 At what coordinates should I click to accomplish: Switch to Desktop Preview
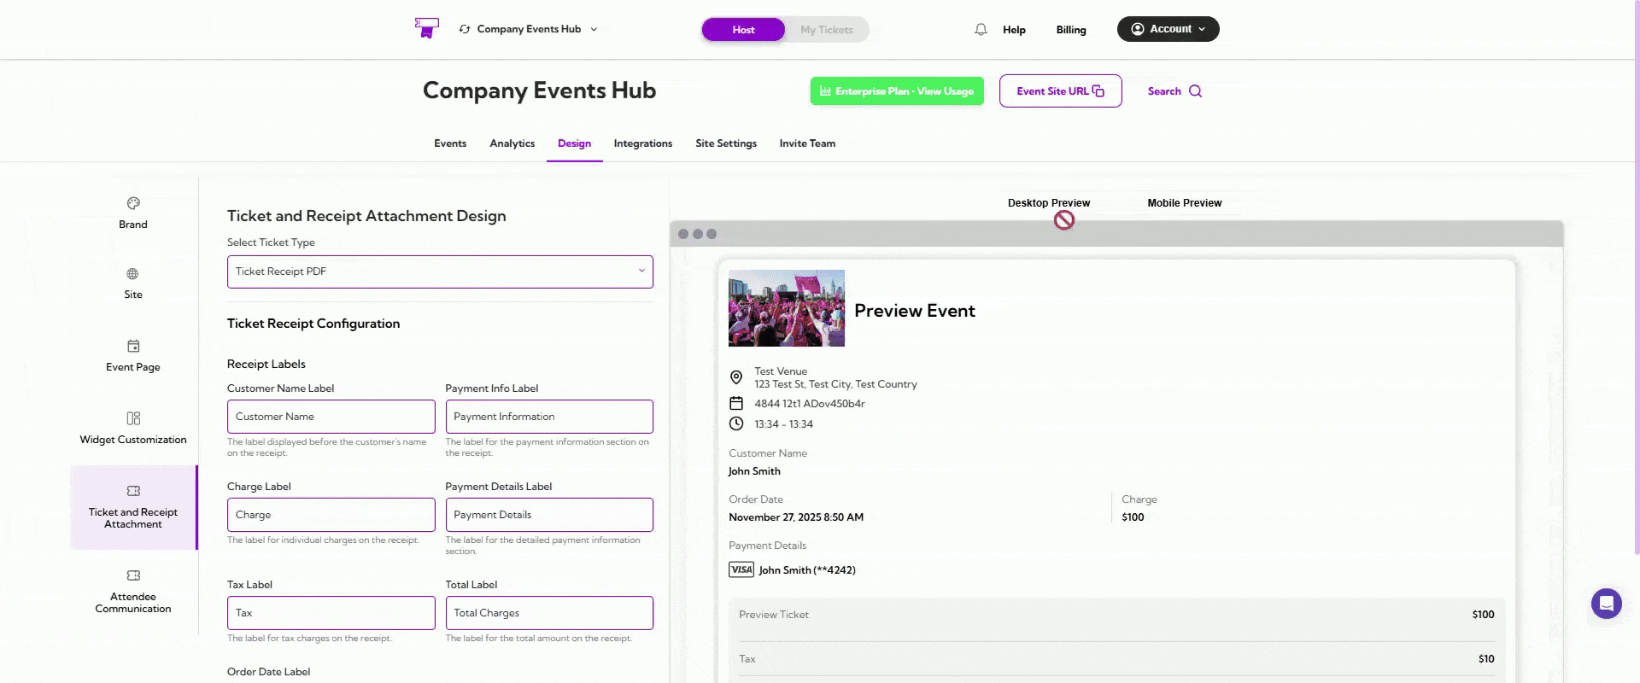click(x=1048, y=203)
